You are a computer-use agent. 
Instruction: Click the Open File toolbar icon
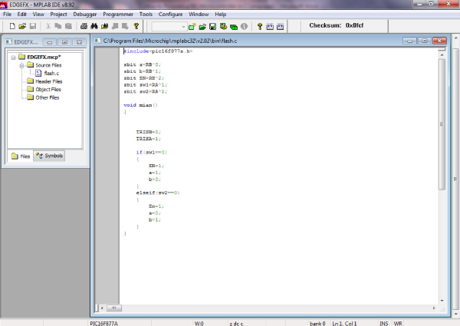(x=21, y=26)
